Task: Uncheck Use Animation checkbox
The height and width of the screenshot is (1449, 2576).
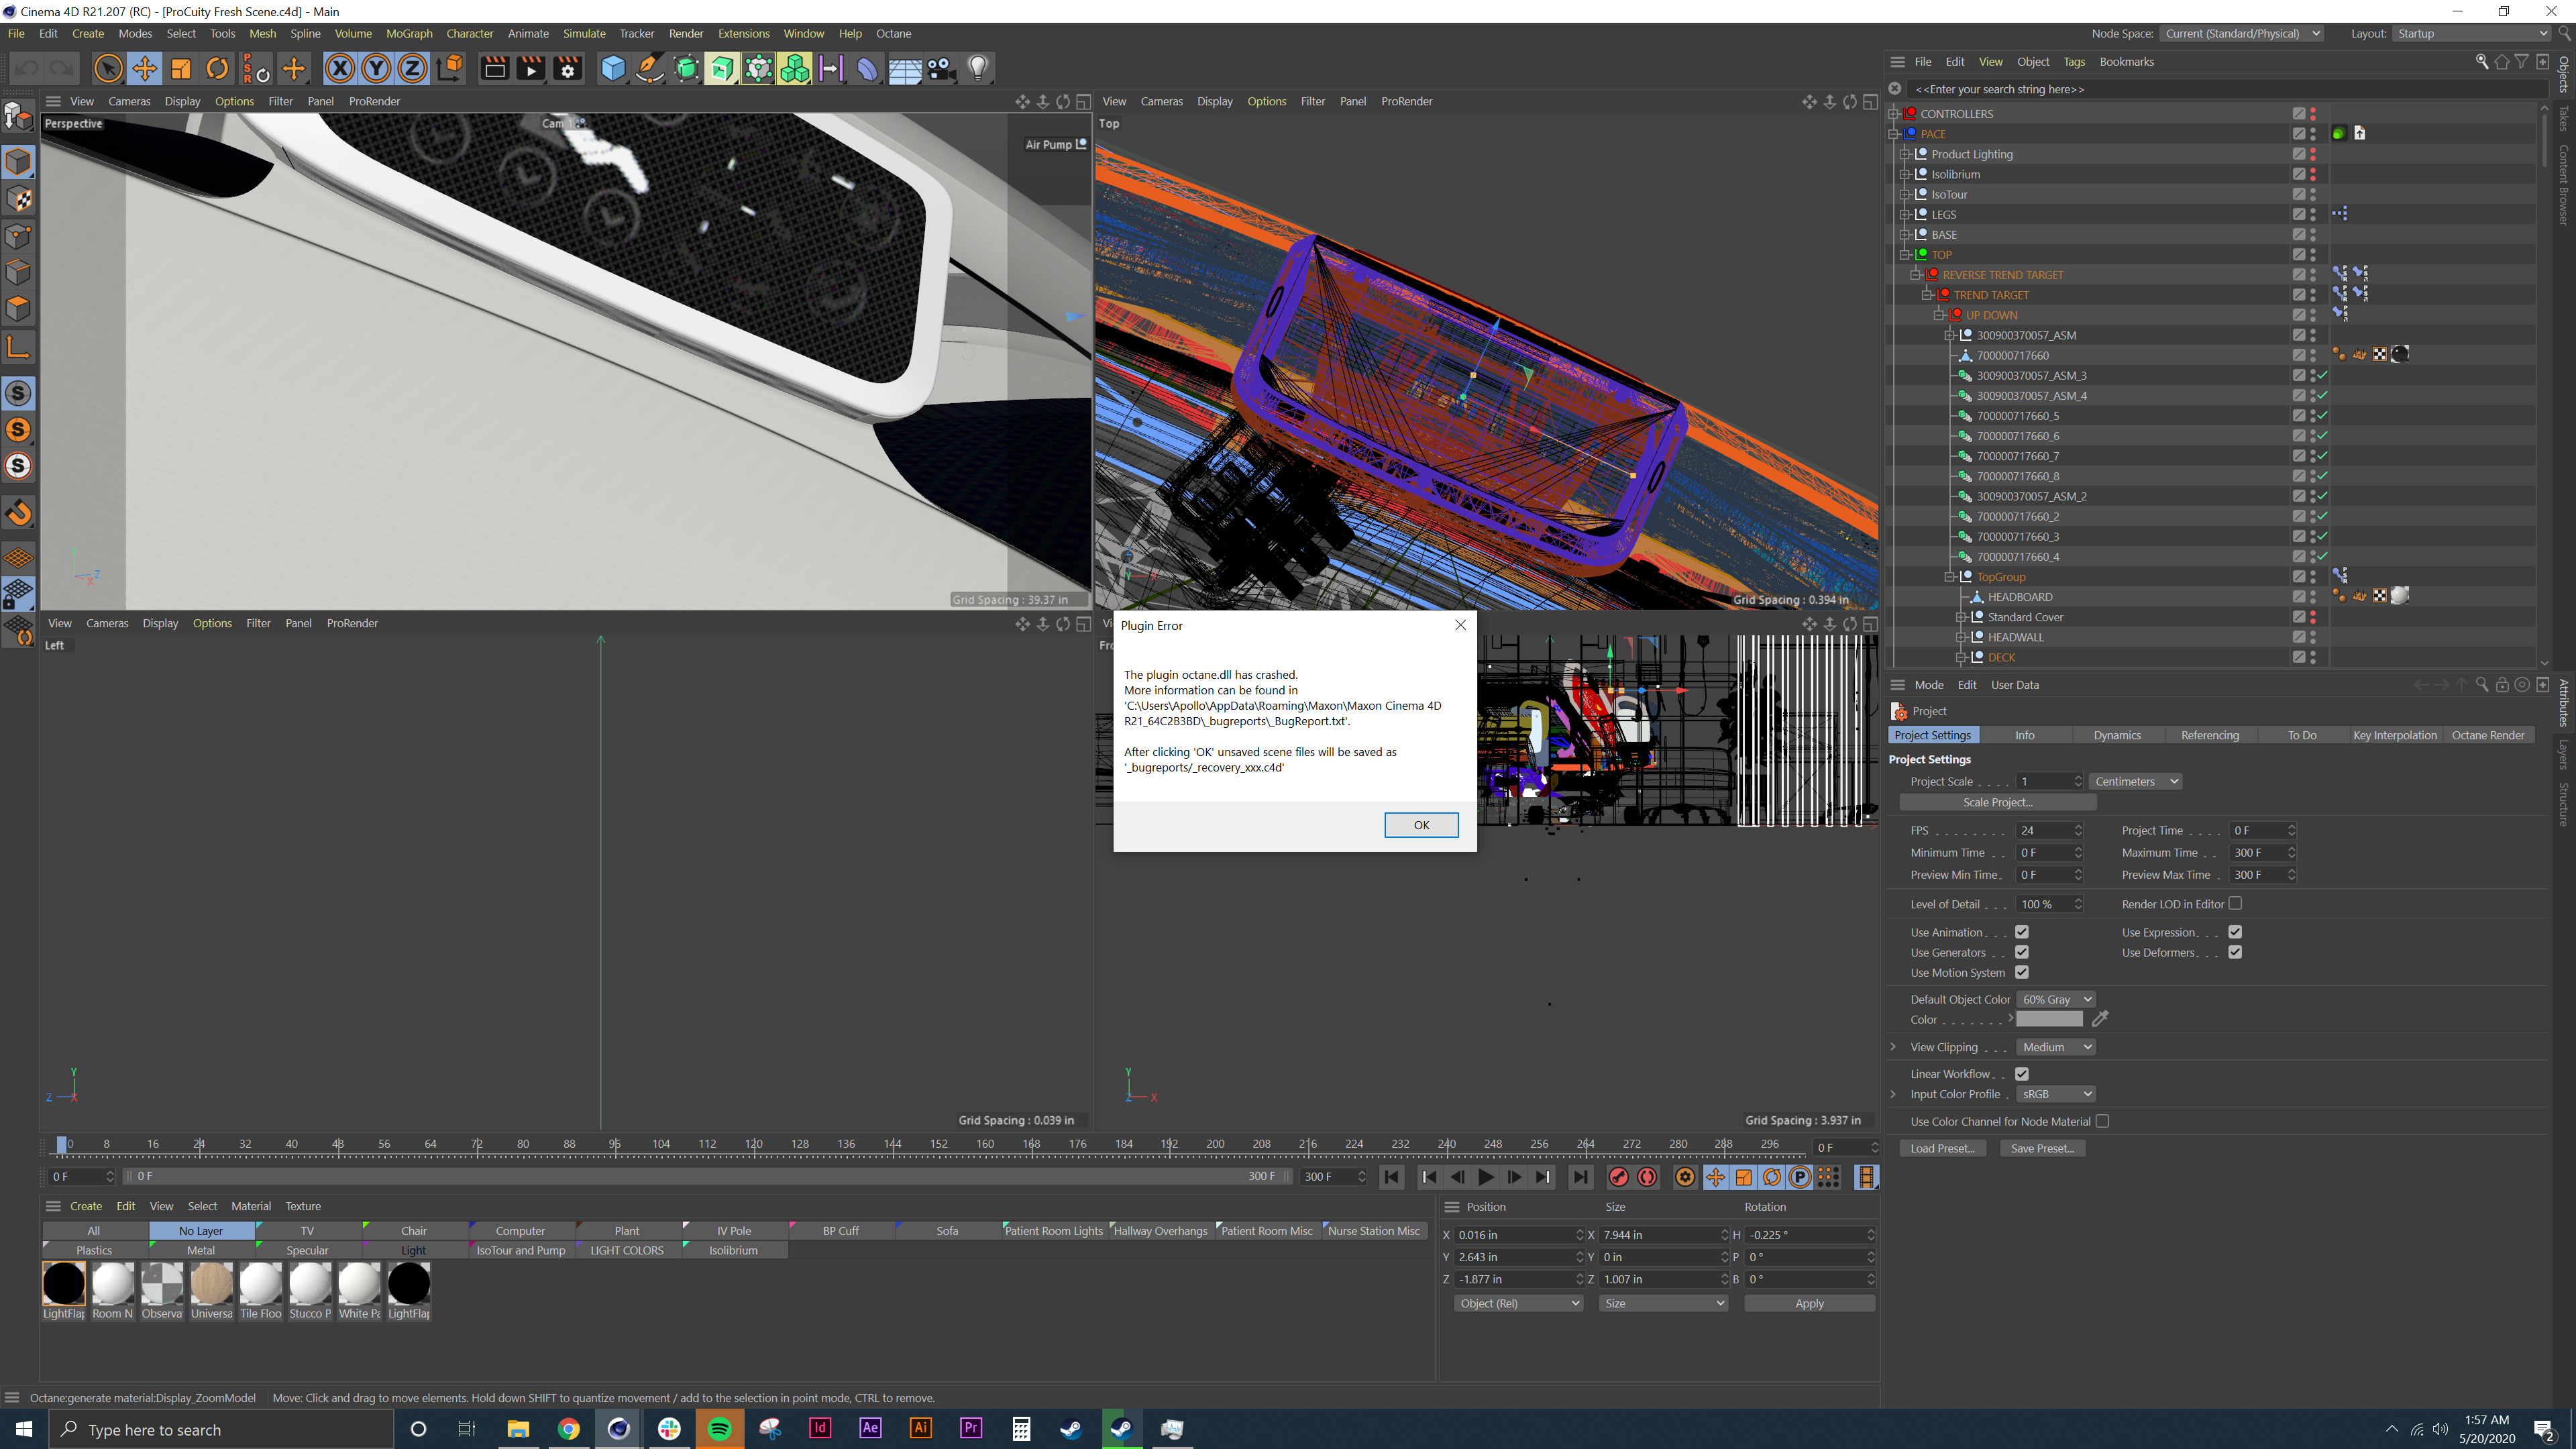Action: 2021,932
